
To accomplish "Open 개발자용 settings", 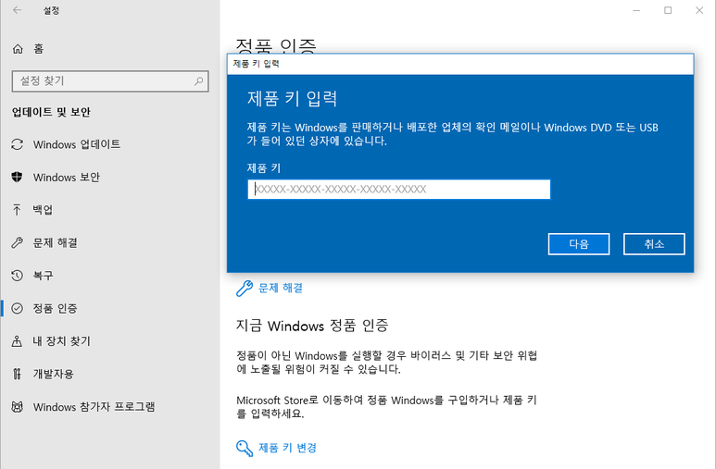I will (x=53, y=374).
